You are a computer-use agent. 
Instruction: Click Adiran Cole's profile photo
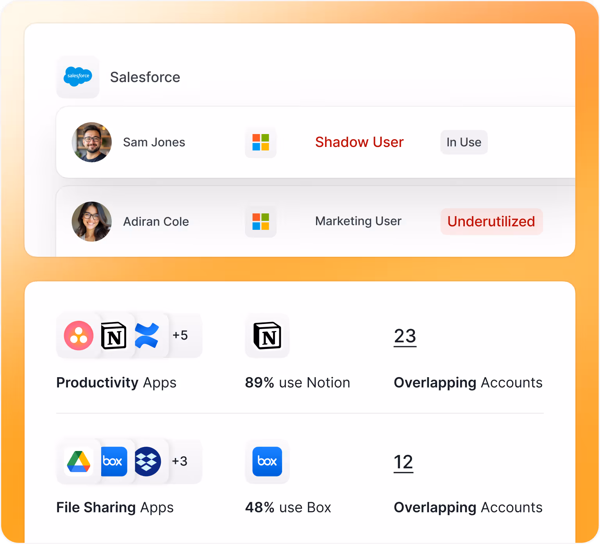[92, 222]
